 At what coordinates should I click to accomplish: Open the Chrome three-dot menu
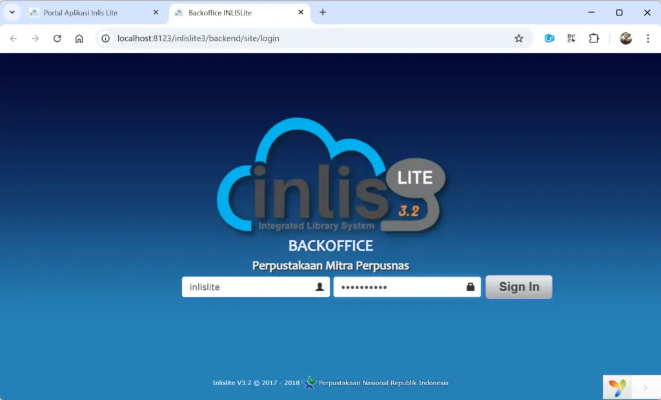[x=648, y=38]
